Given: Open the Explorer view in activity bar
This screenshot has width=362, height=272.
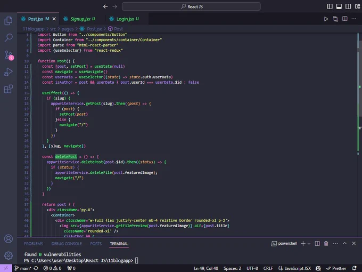Looking at the screenshot, I should tap(9, 21).
